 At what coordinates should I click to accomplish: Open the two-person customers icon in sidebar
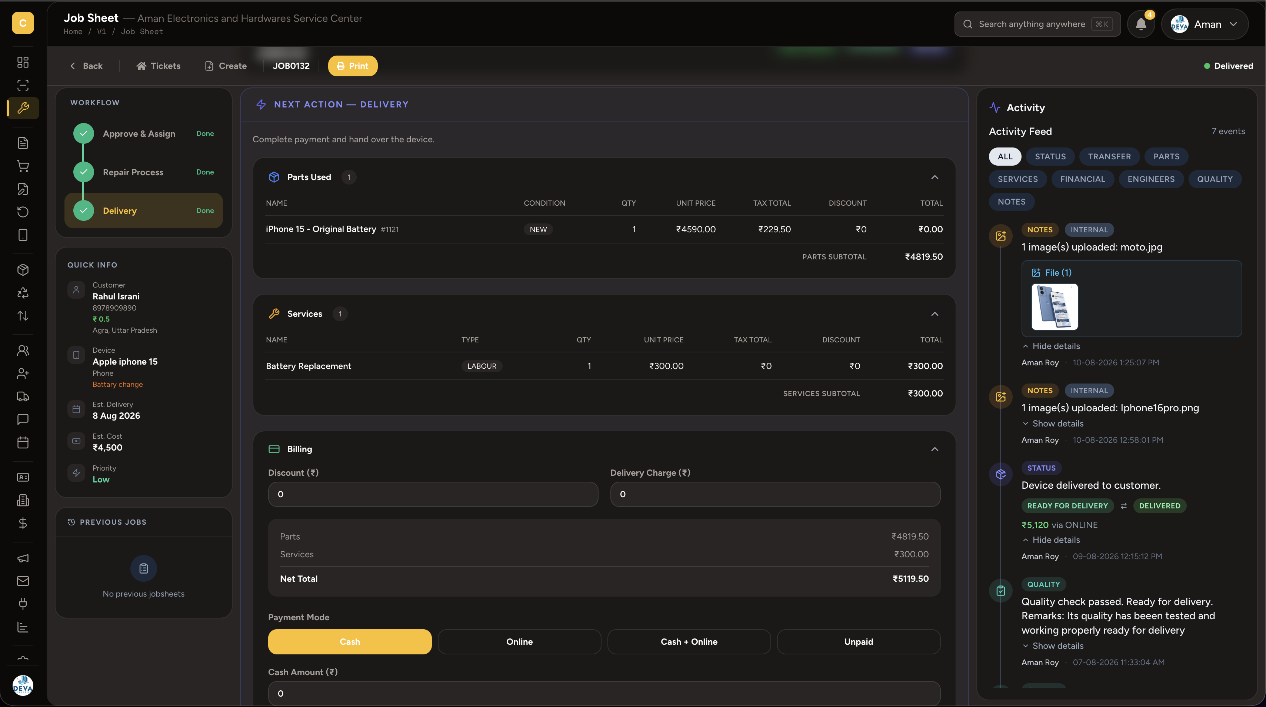(x=23, y=350)
